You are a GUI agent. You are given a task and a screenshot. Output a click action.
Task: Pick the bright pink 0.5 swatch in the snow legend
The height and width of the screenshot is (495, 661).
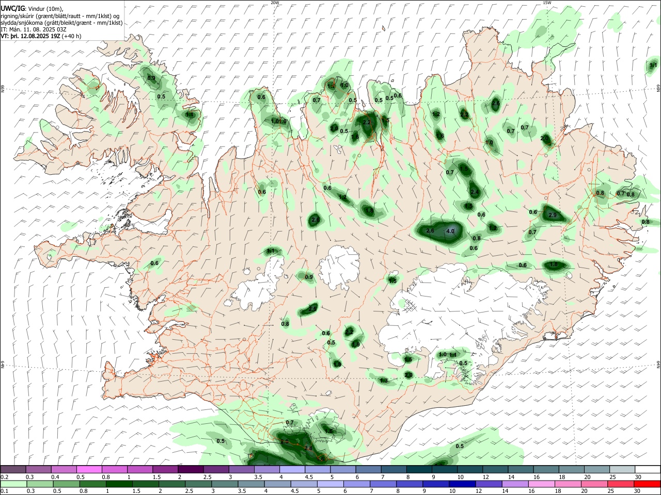pos(89,469)
